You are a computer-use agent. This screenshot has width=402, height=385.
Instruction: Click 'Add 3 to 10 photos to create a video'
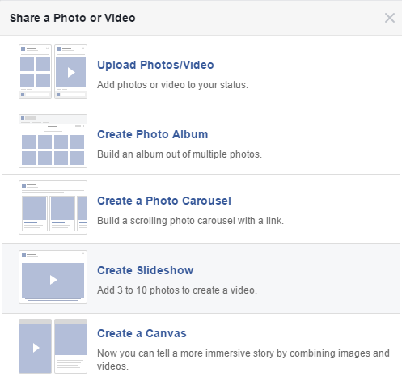click(177, 290)
